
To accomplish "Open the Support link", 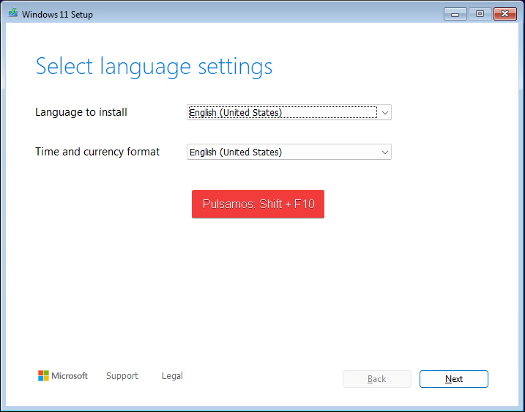I will click(122, 376).
